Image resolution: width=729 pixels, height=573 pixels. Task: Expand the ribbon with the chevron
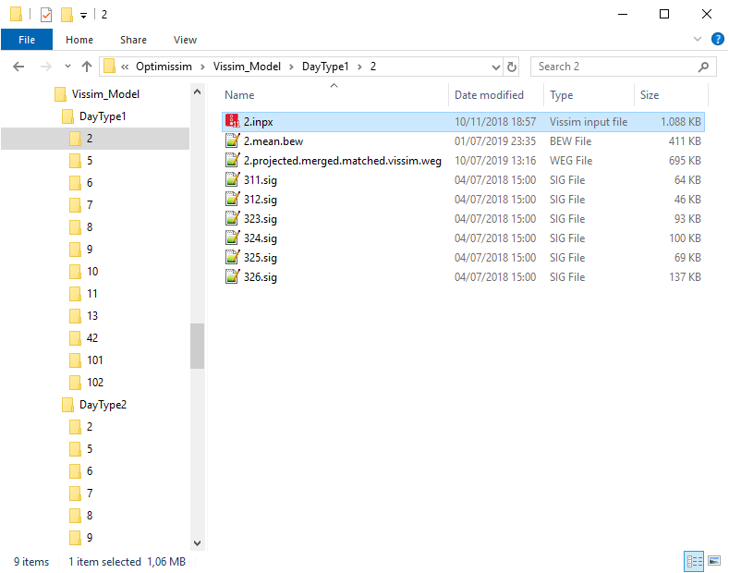coord(699,40)
